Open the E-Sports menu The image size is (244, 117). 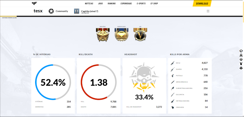coord(141,3)
